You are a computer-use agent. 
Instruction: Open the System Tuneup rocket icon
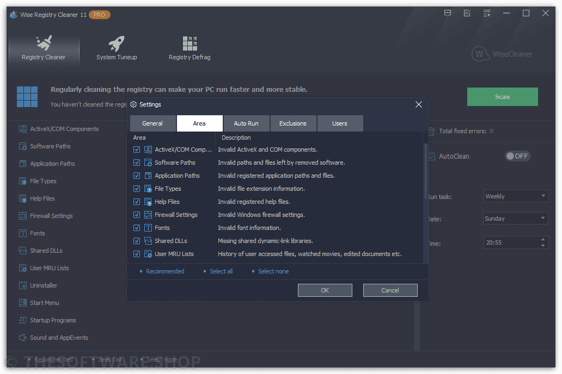[117, 43]
